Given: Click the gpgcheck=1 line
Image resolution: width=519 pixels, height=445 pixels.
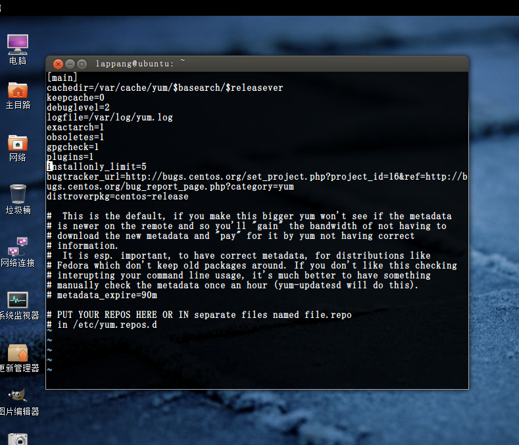Looking at the screenshot, I should click(x=73, y=147).
